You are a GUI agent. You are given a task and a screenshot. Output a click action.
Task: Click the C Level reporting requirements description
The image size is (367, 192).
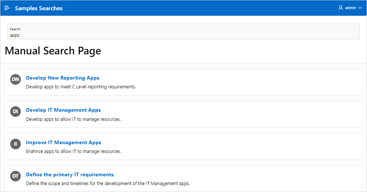click(81, 87)
